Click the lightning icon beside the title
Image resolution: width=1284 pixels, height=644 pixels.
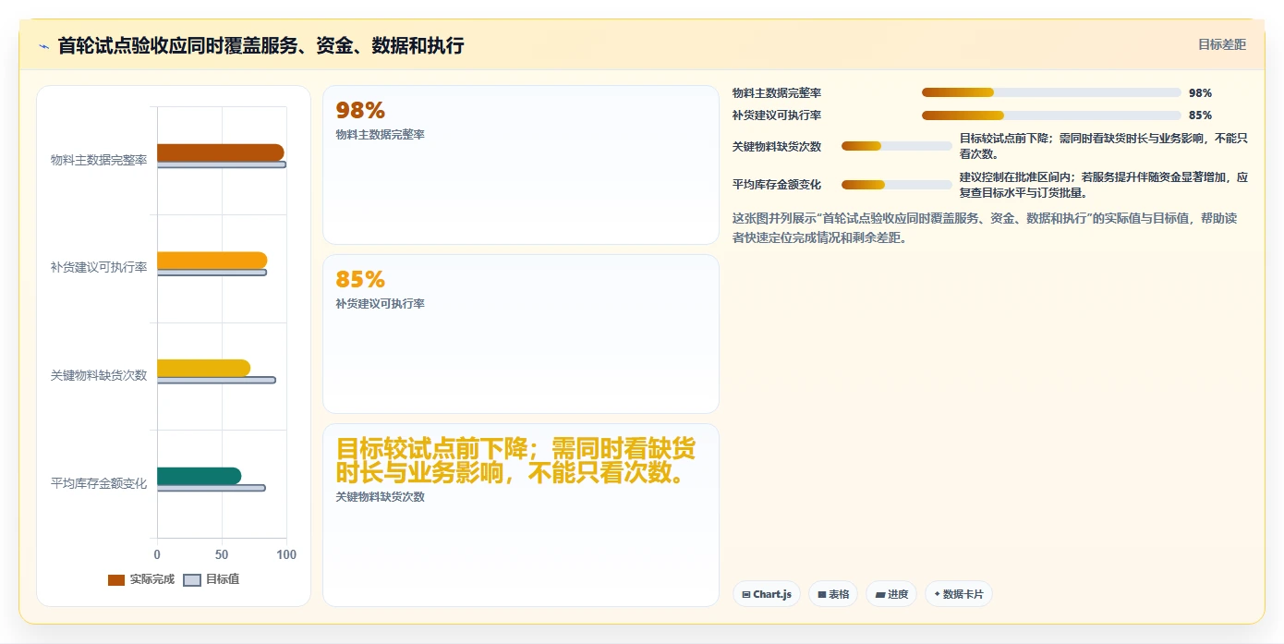[43, 45]
